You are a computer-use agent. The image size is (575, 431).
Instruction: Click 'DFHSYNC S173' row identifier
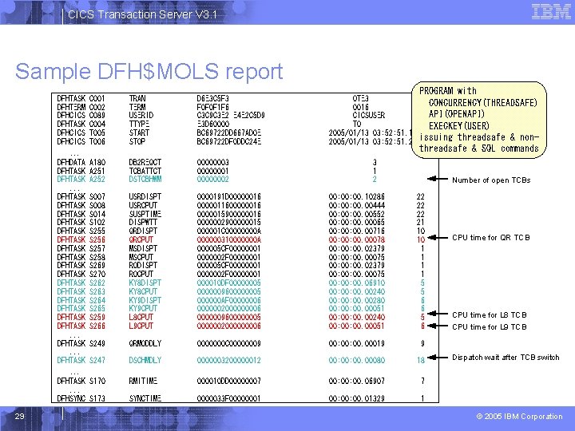tap(81, 398)
